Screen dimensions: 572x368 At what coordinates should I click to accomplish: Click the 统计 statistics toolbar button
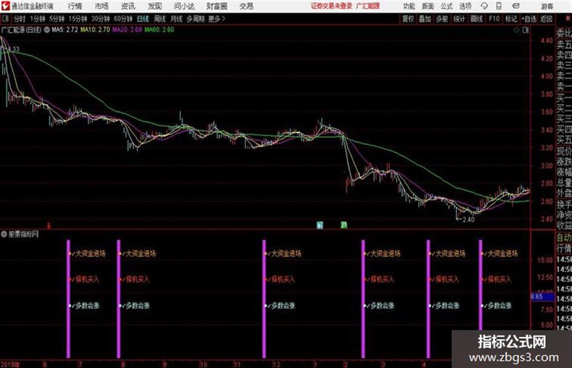(x=459, y=19)
